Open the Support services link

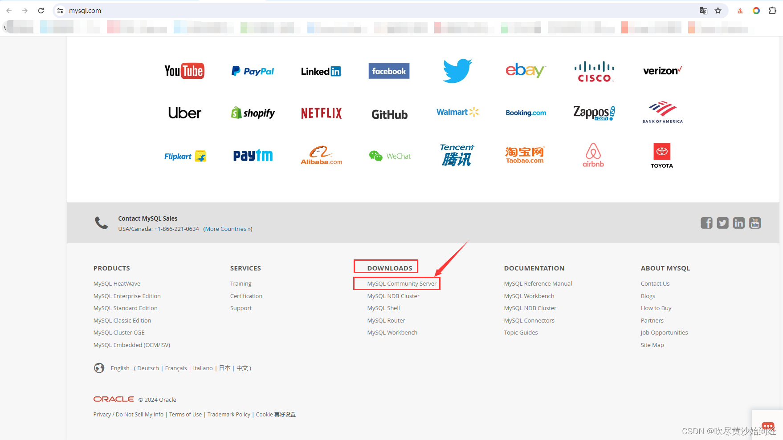241,308
